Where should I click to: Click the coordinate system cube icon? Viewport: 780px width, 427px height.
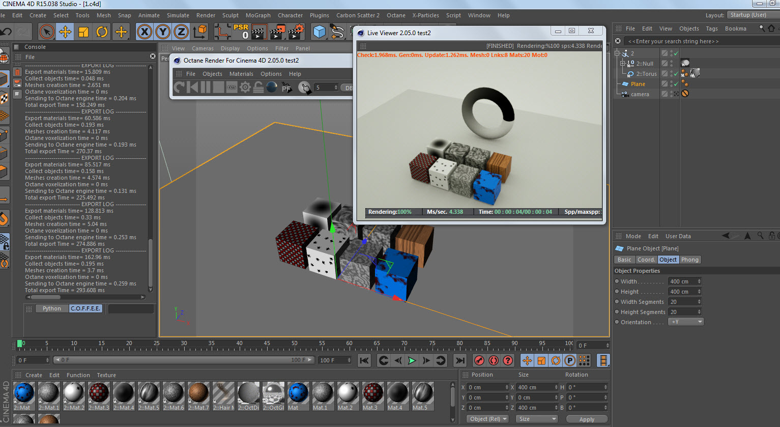200,32
